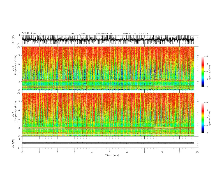Click the ch.2 spectrogram panel
This screenshot has width=222, height=171.
pos(108,115)
